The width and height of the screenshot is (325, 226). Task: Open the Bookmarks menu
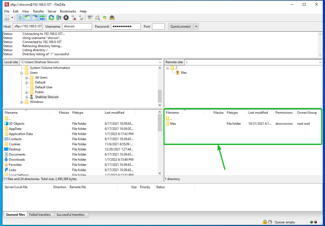click(67, 11)
